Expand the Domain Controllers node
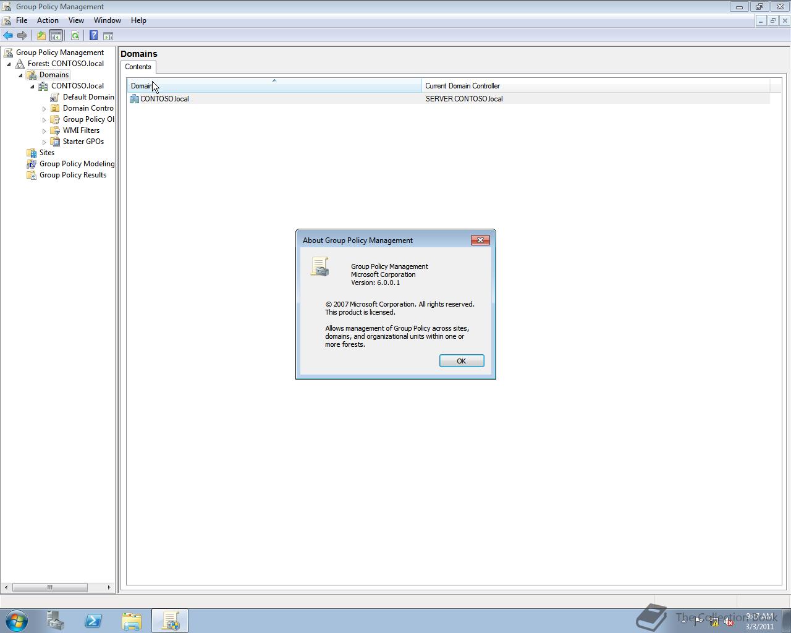 (x=44, y=108)
